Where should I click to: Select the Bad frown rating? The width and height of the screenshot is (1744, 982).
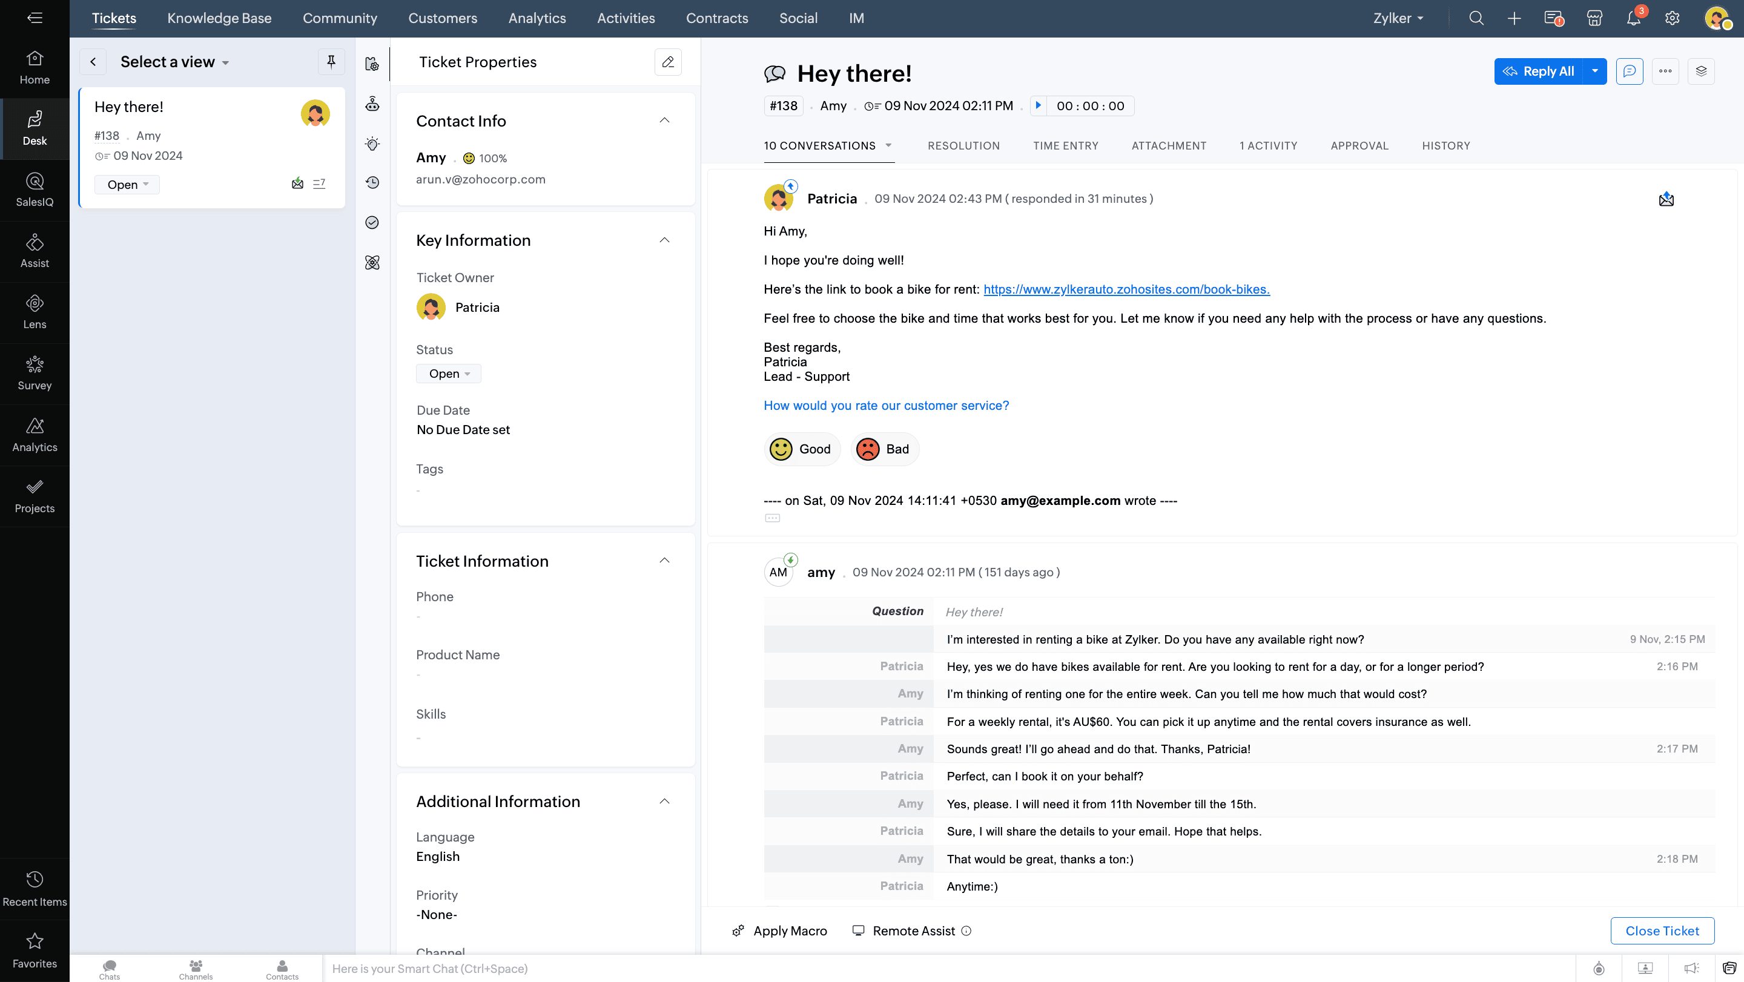click(884, 449)
